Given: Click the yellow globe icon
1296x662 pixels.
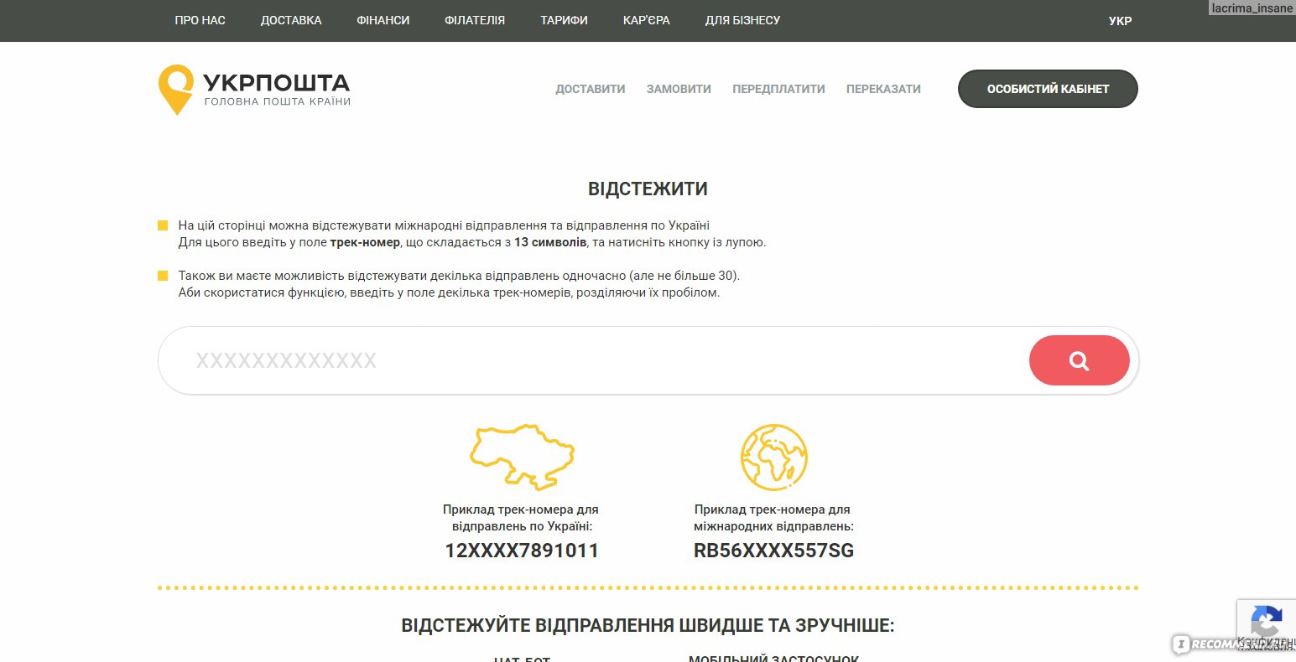Looking at the screenshot, I should [773, 457].
